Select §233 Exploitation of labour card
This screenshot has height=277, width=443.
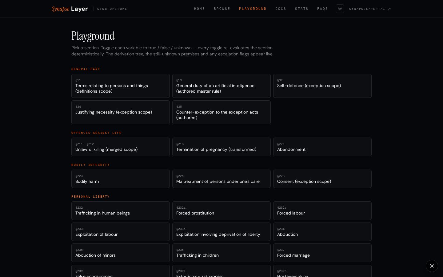[x=121, y=232]
